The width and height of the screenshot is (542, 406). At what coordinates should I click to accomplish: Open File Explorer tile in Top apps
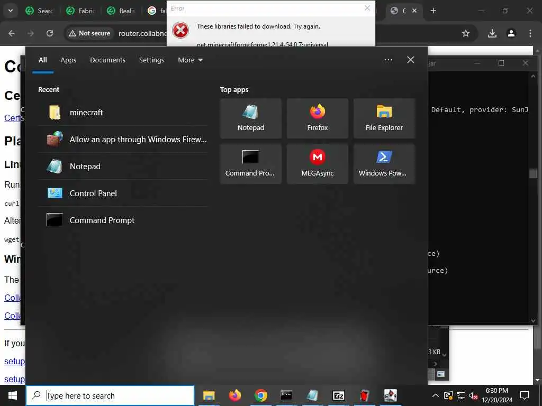[x=384, y=118]
